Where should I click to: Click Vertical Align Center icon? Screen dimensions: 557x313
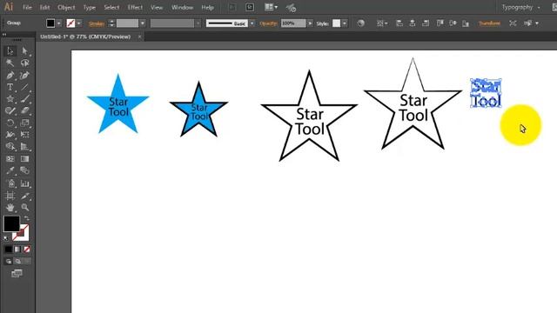coord(453,23)
